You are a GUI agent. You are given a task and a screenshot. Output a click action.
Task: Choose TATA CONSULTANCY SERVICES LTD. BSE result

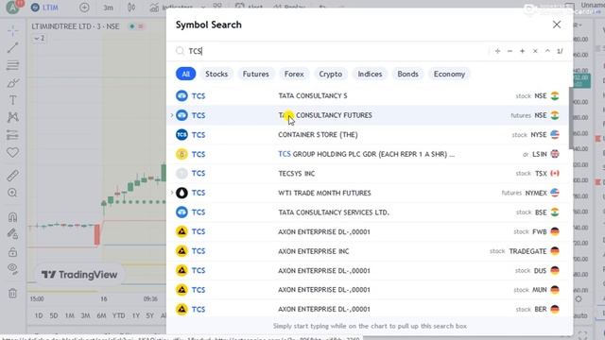tap(368, 212)
